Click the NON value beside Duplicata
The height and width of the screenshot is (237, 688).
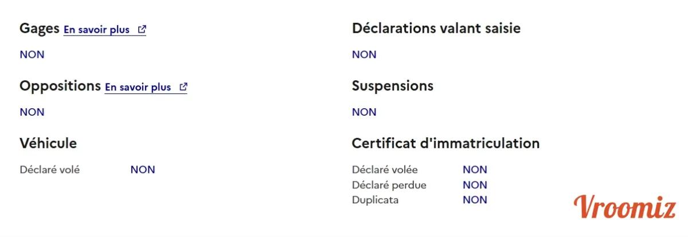pos(475,200)
